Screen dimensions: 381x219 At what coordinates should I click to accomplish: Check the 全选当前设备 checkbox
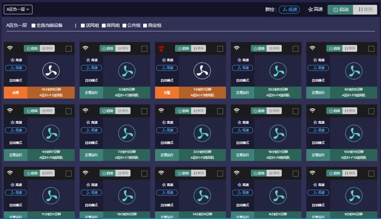click(x=34, y=25)
